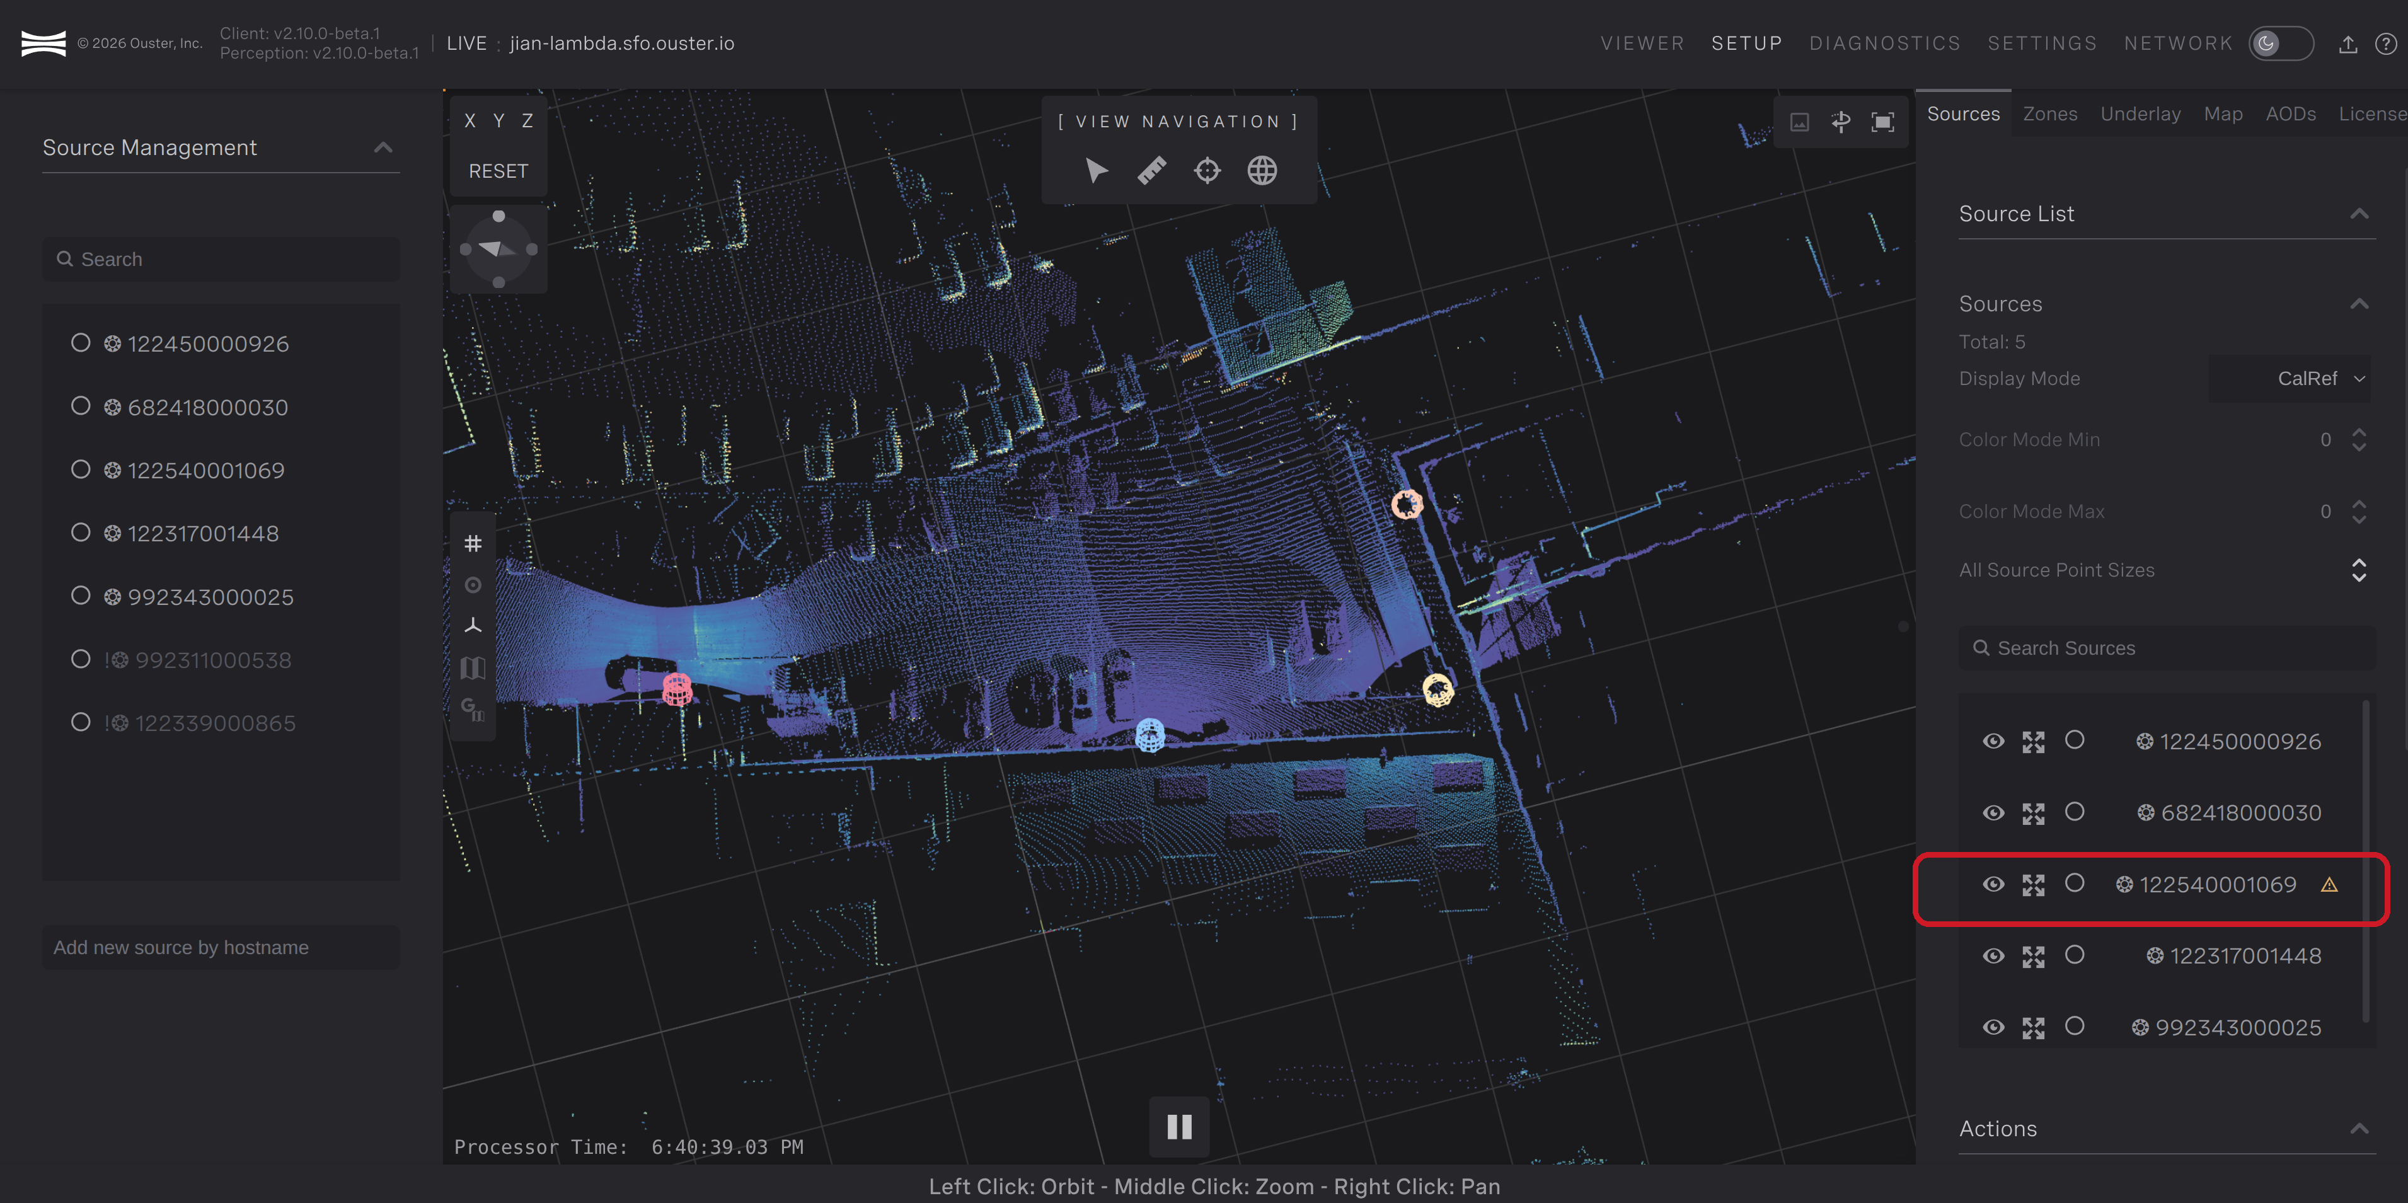Collapse the Source Management panel
The width and height of the screenshot is (2408, 1203).
click(383, 147)
